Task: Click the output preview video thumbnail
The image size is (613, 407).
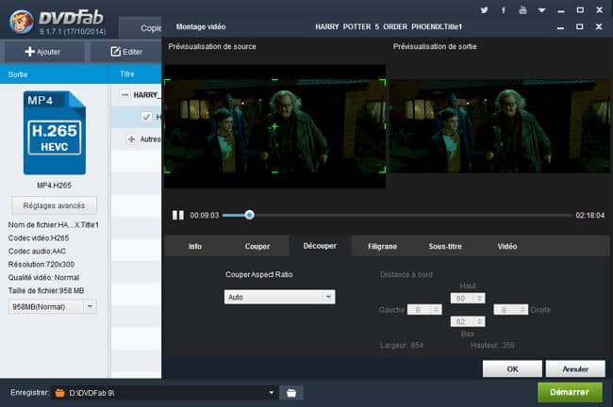Action: click(500, 126)
